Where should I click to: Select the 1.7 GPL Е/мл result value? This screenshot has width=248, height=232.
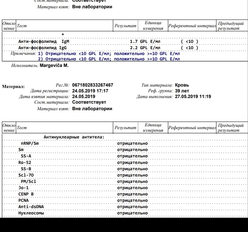pos(145,42)
